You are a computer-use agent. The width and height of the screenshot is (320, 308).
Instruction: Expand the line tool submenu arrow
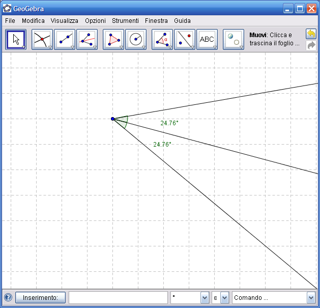[x=72, y=47]
